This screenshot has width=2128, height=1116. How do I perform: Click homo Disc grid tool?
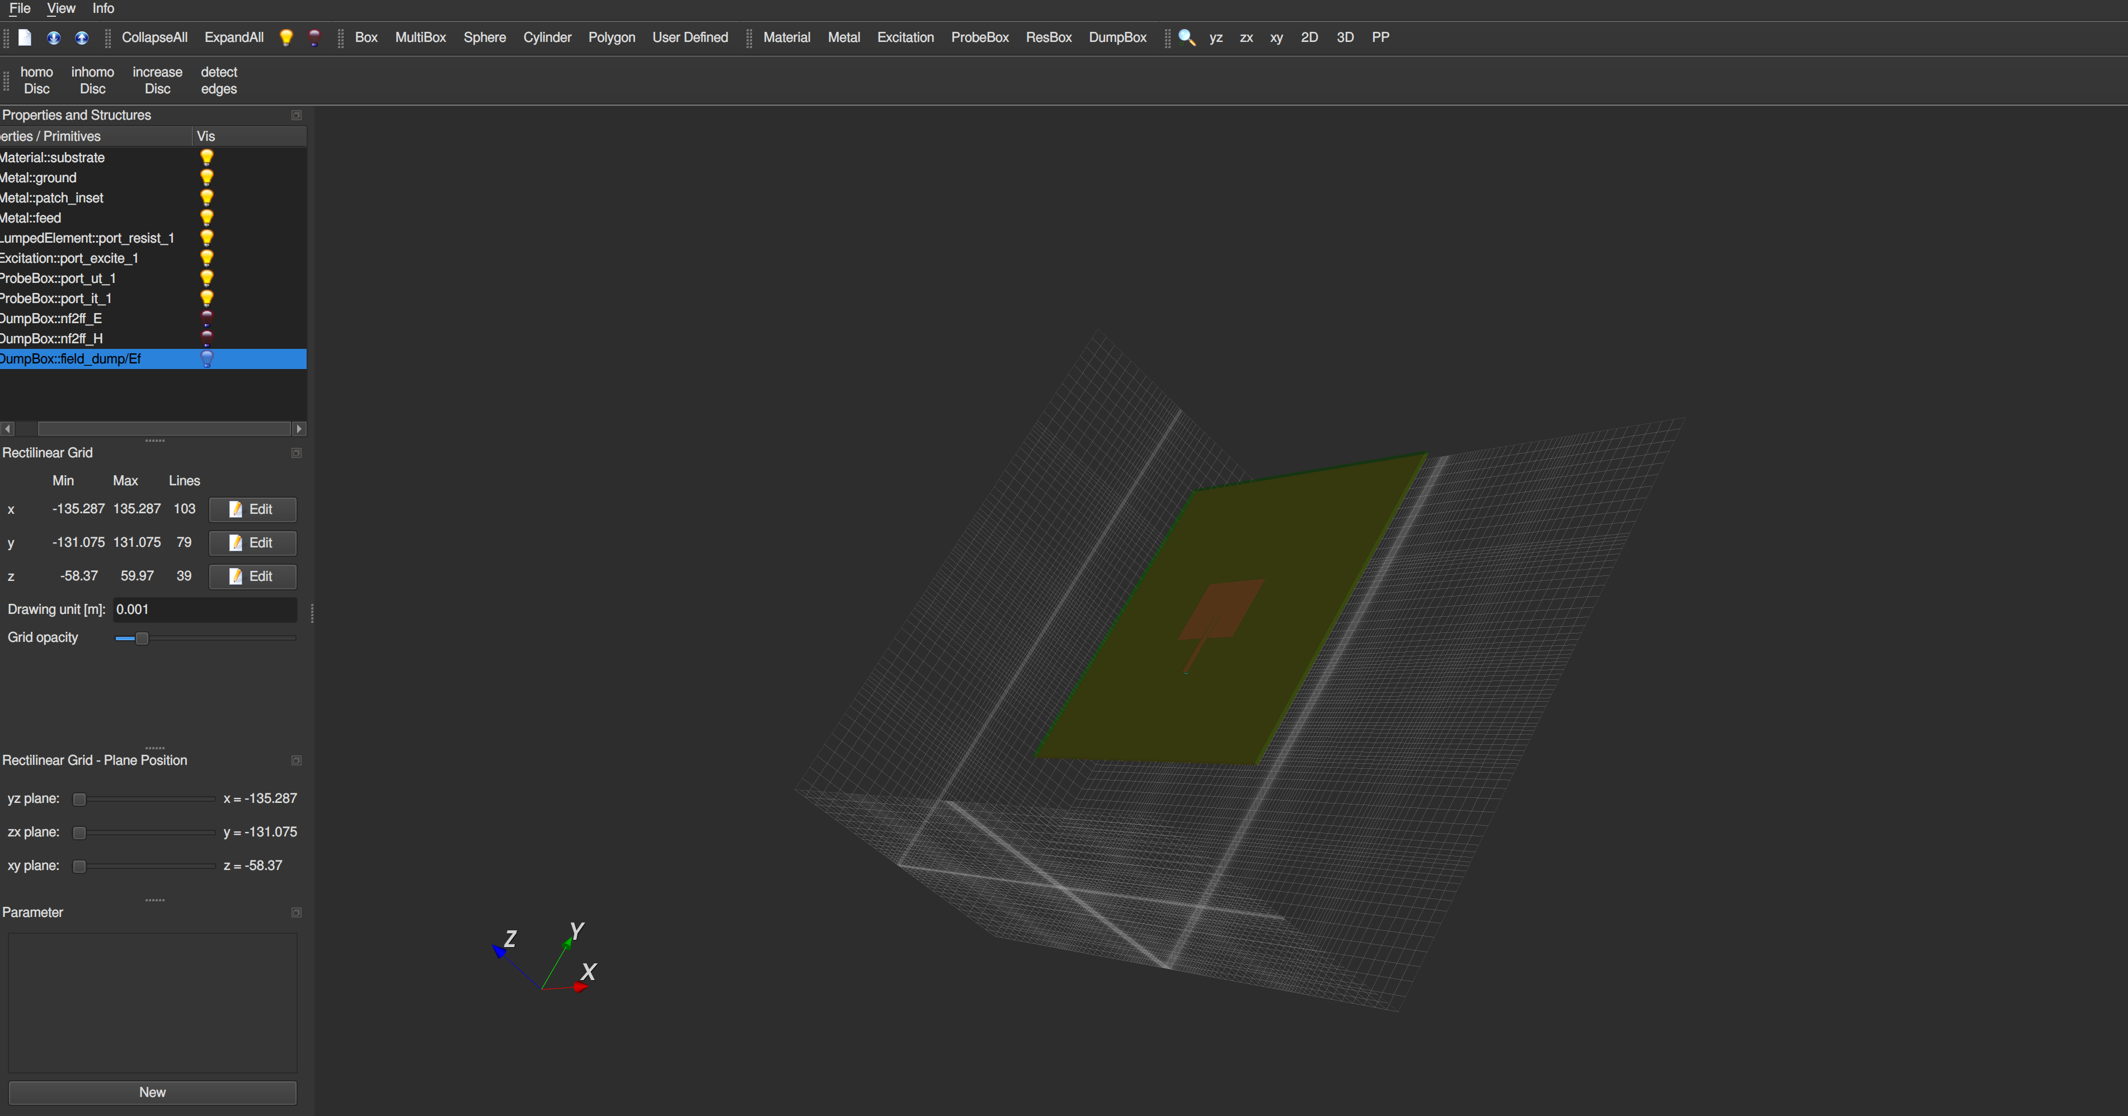[36, 80]
